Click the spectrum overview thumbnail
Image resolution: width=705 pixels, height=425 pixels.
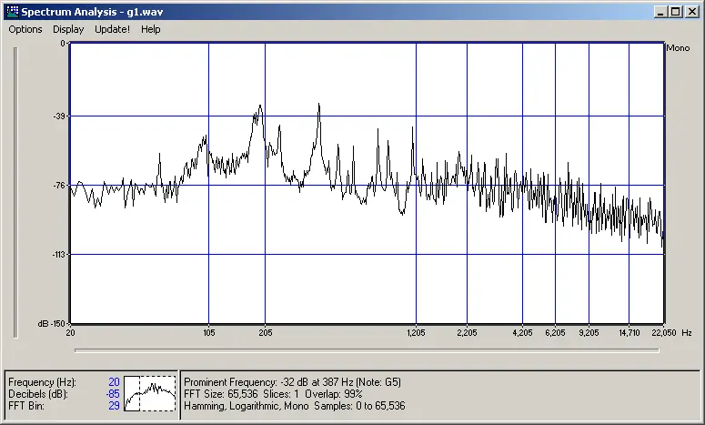click(x=150, y=393)
